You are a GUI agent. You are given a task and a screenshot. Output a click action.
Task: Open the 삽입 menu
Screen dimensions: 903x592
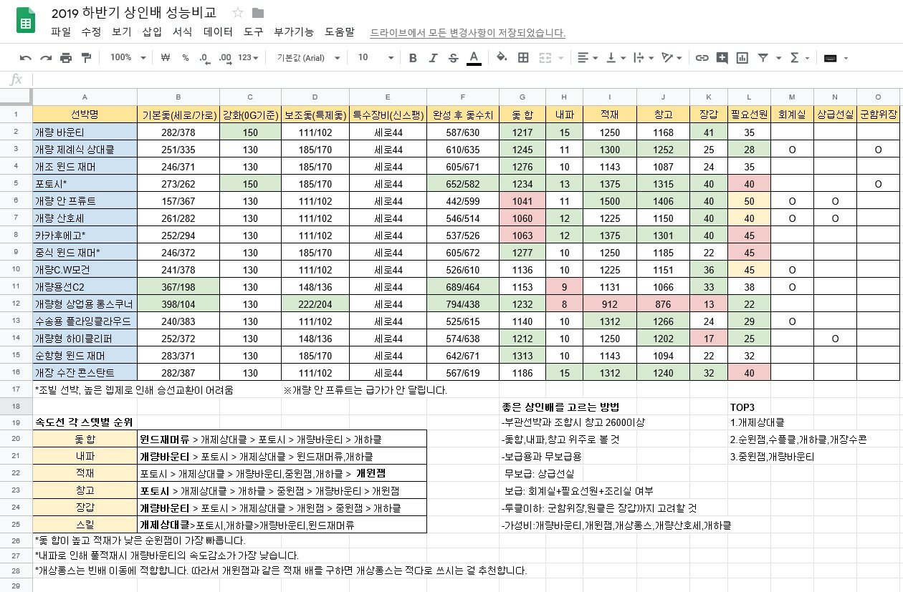(152, 32)
